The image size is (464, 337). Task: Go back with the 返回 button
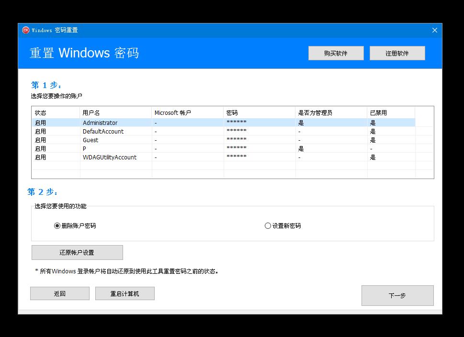60,293
